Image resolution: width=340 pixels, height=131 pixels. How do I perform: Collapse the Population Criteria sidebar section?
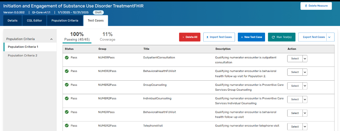point(51,39)
